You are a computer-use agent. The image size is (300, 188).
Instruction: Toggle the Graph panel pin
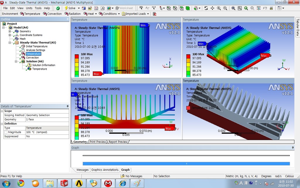tap(293, 148)
